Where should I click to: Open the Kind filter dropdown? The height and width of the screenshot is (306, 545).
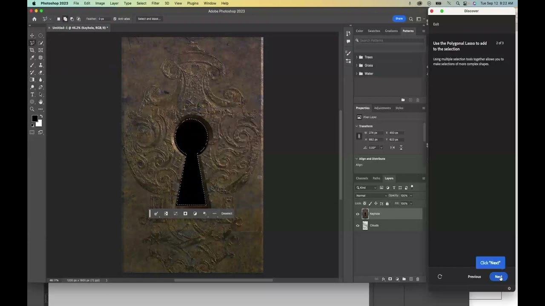point(367,187)
